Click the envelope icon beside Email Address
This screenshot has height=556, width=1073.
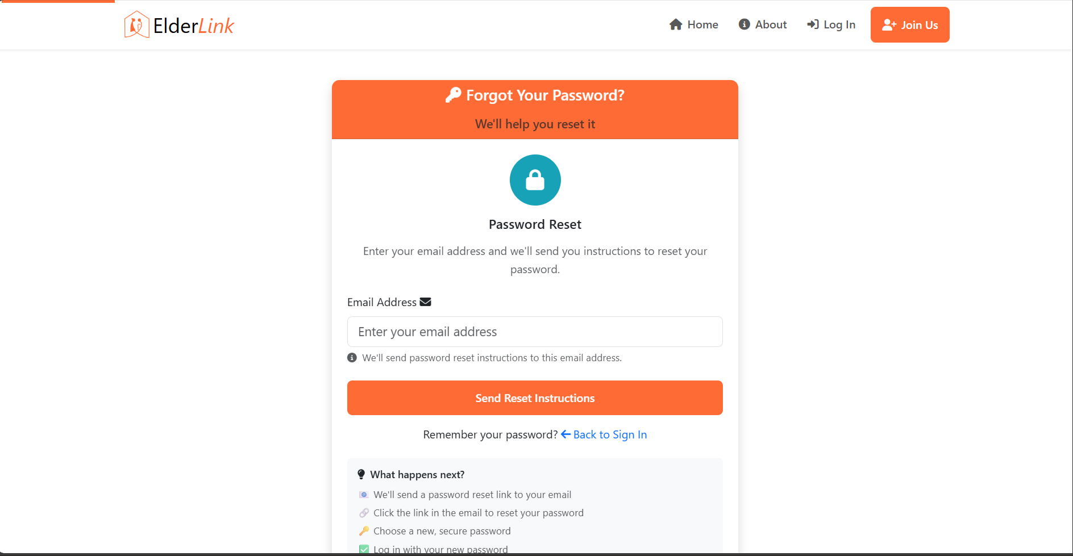tap(425, 302)
